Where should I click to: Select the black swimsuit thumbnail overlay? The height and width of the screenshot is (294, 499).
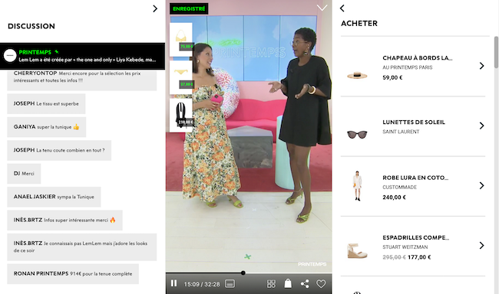pyautogui.click(x=181, y=116)
